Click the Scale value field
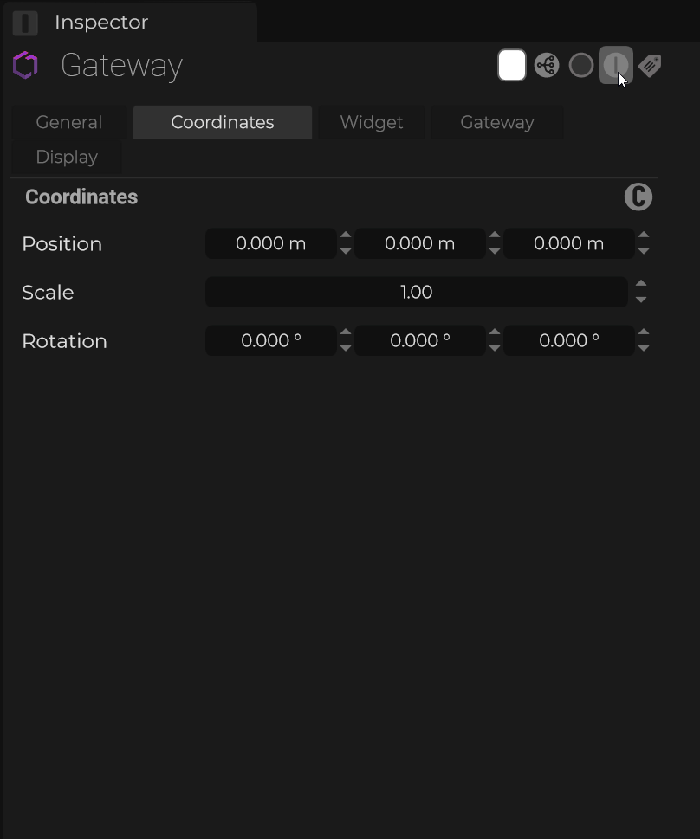Screen dimensions: 700x839 click(416, 293)
